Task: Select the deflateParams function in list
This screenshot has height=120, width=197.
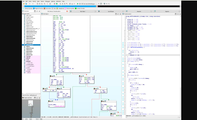Action: pyautogui.click(x=30, y=48)
